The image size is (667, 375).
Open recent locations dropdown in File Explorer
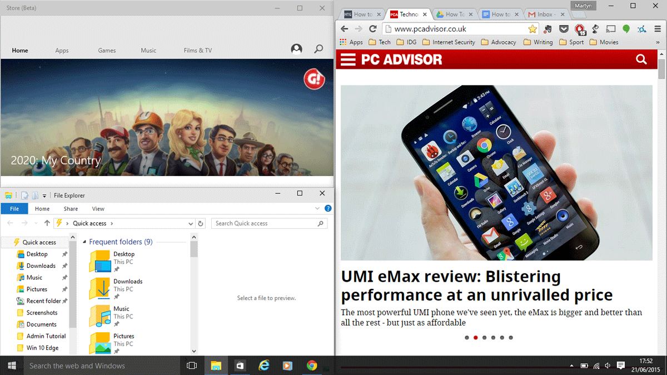pos(36,223)
